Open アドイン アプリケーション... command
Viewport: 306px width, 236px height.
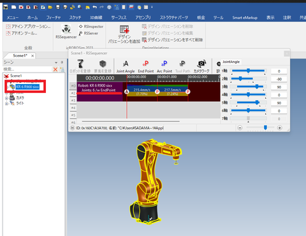(x=28, y=26)
